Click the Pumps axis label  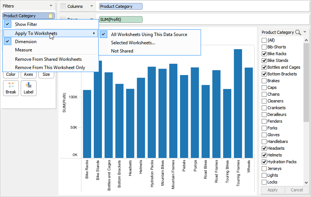195,165
